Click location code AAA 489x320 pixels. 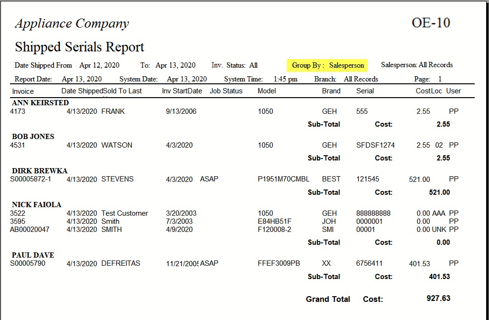pyautogui.click(x=439, y=213)
